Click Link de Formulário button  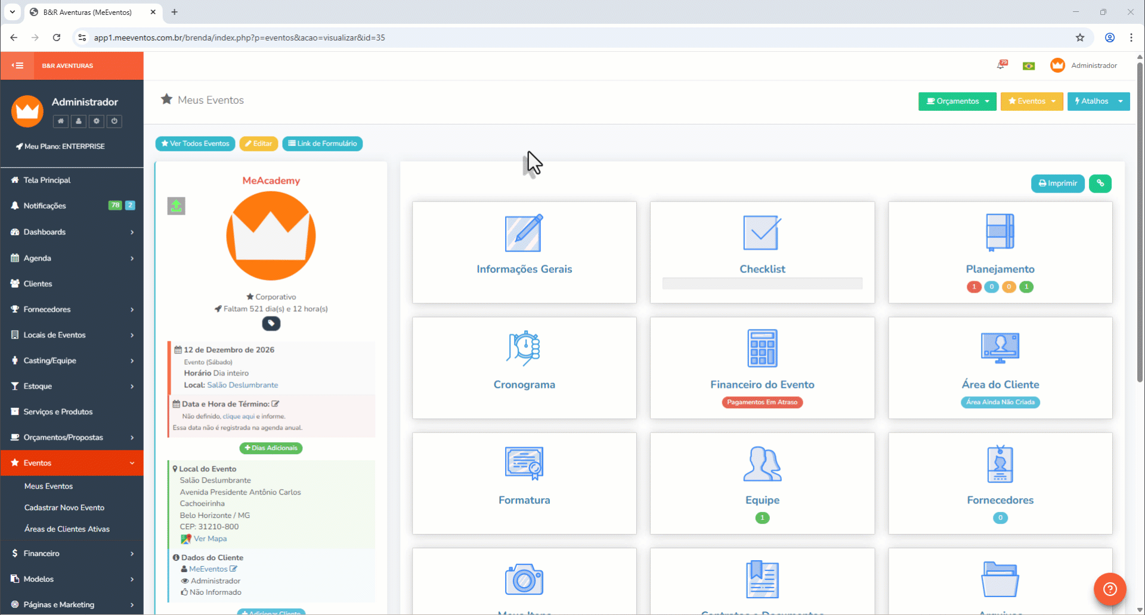coord(323,144)
